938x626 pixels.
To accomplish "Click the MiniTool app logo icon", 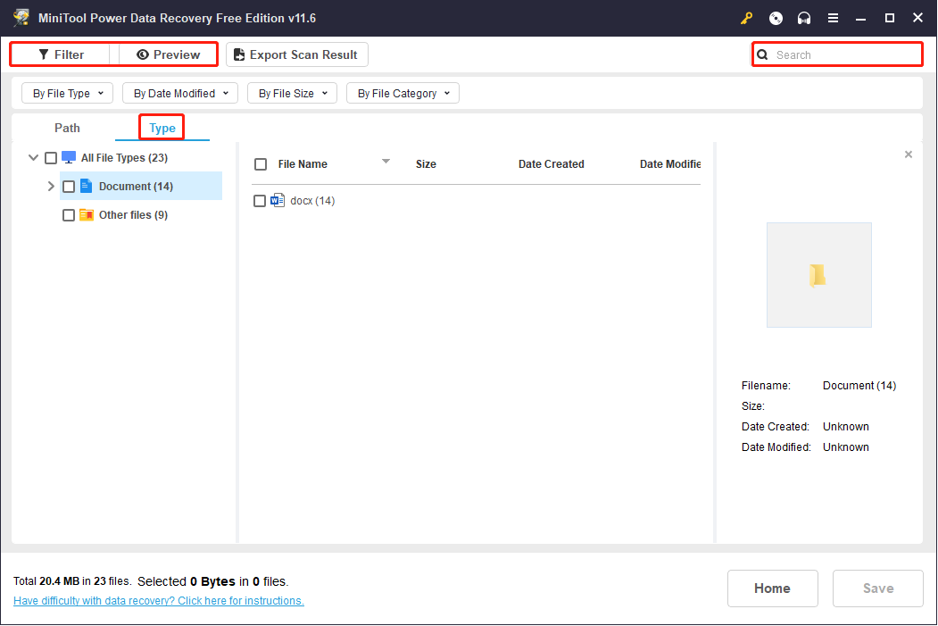I will 21,17.
